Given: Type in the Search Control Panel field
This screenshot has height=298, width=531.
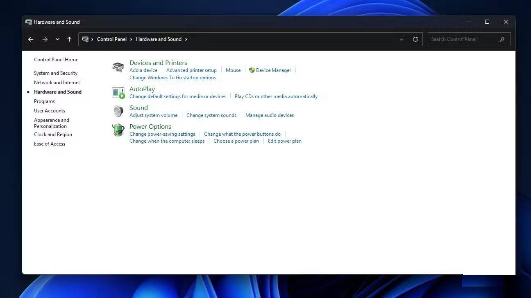Looking at the screenshot, I should click(463, 39).
